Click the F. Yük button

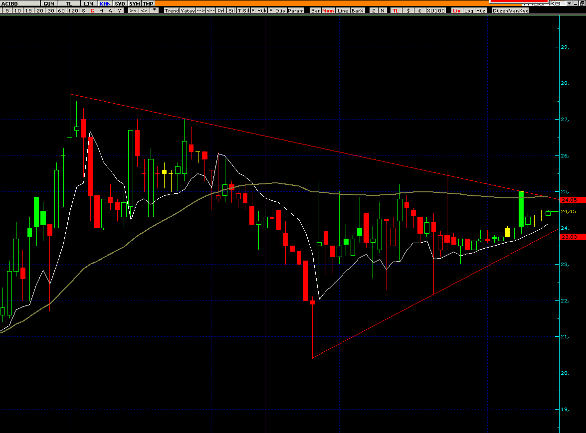pyautogui.click(x=259, y=10)
